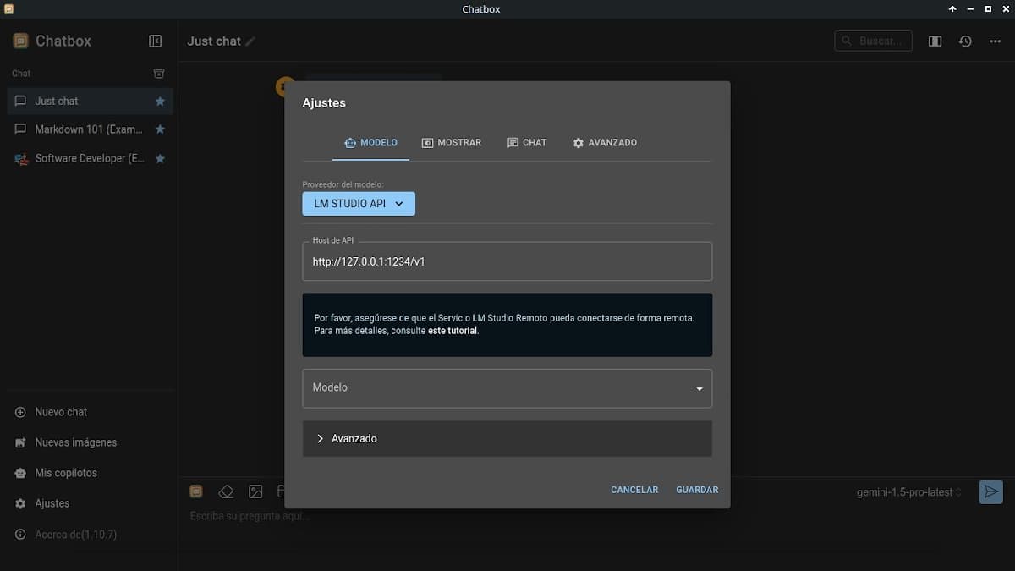Open the Markdown 101 (Exam... conversation
This screenshot has width=1015, height=571.
(x=89, y=129)
